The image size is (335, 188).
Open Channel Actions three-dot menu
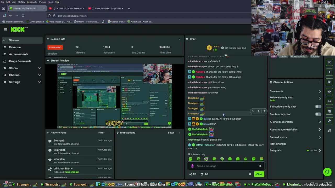tap(319, 82)
